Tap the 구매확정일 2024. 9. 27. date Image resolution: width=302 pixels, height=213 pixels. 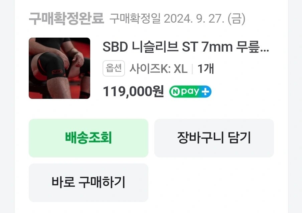(x=167, y=19)
